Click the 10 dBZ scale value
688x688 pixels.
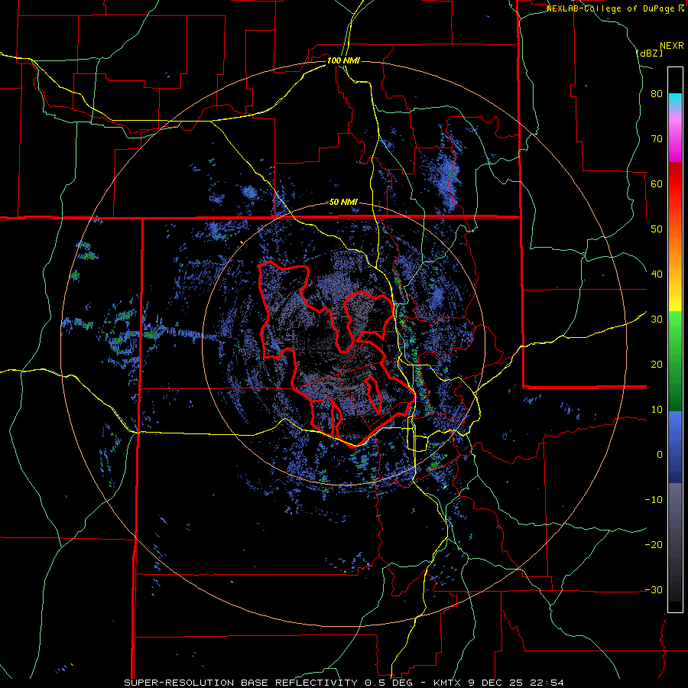(657, 410)
